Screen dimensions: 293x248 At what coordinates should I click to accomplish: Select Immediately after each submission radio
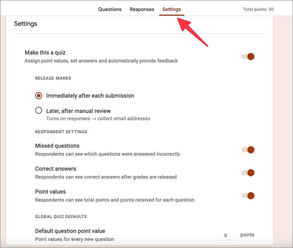(39, 96)
